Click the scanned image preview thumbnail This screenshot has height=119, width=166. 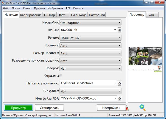pyautogui.click(x=145, y=59)
